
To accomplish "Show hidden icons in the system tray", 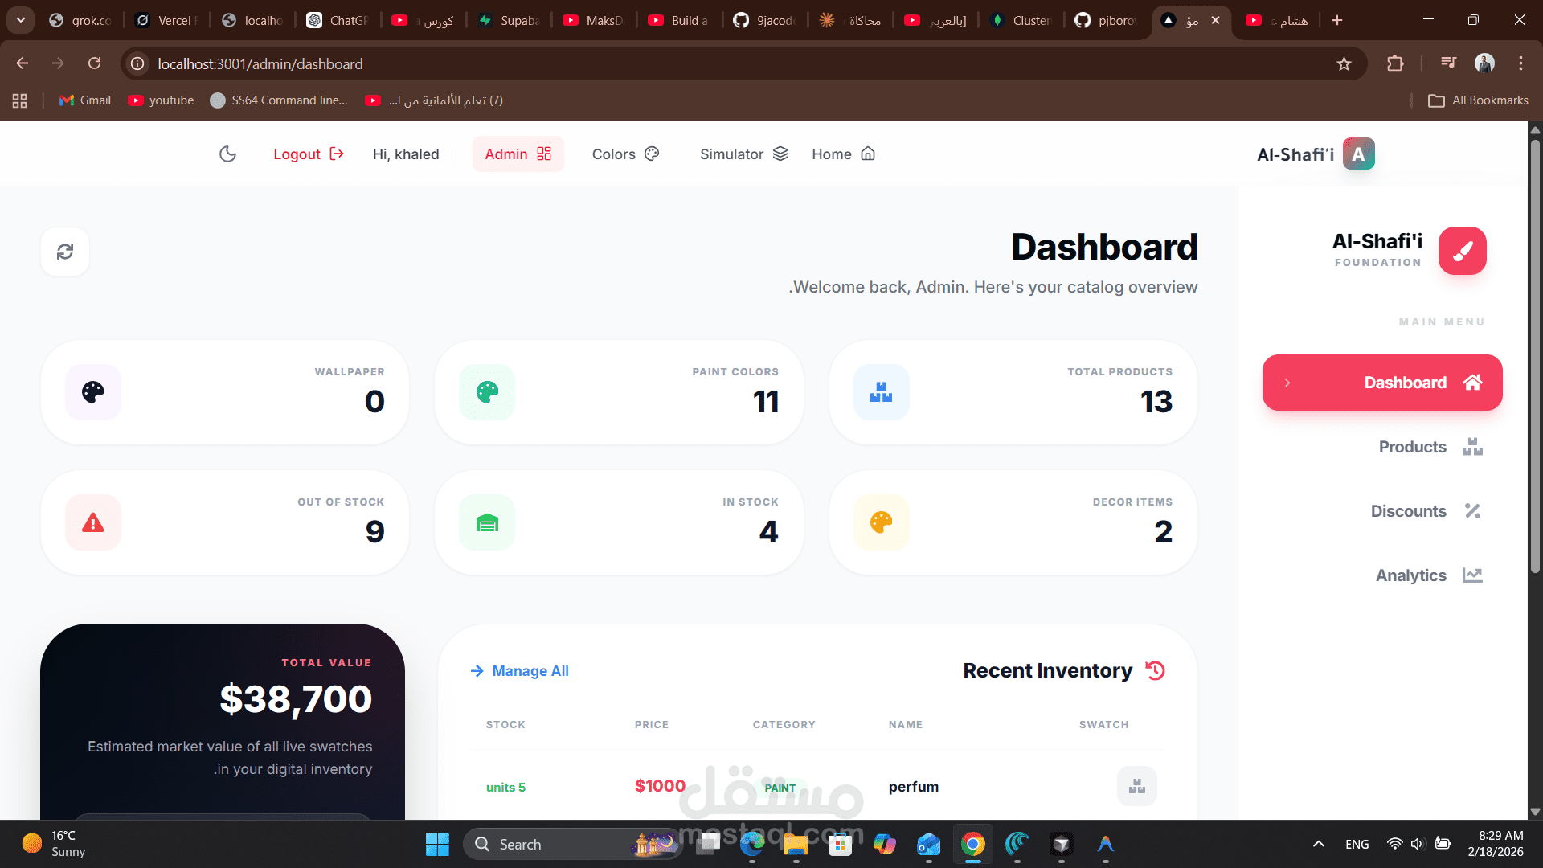I will (x=1318, y=844).
